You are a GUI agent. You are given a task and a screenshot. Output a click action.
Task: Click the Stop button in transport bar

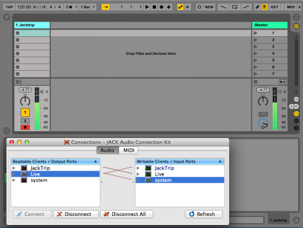tap(155, 7)
